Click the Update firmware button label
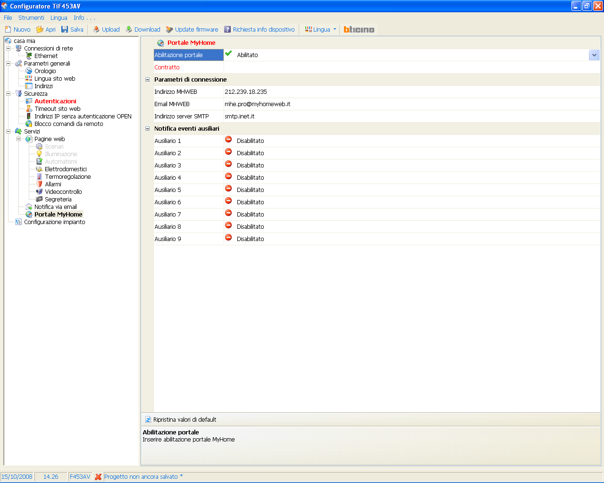This screenshot has width=604, height=483. (x=197, y=29)
